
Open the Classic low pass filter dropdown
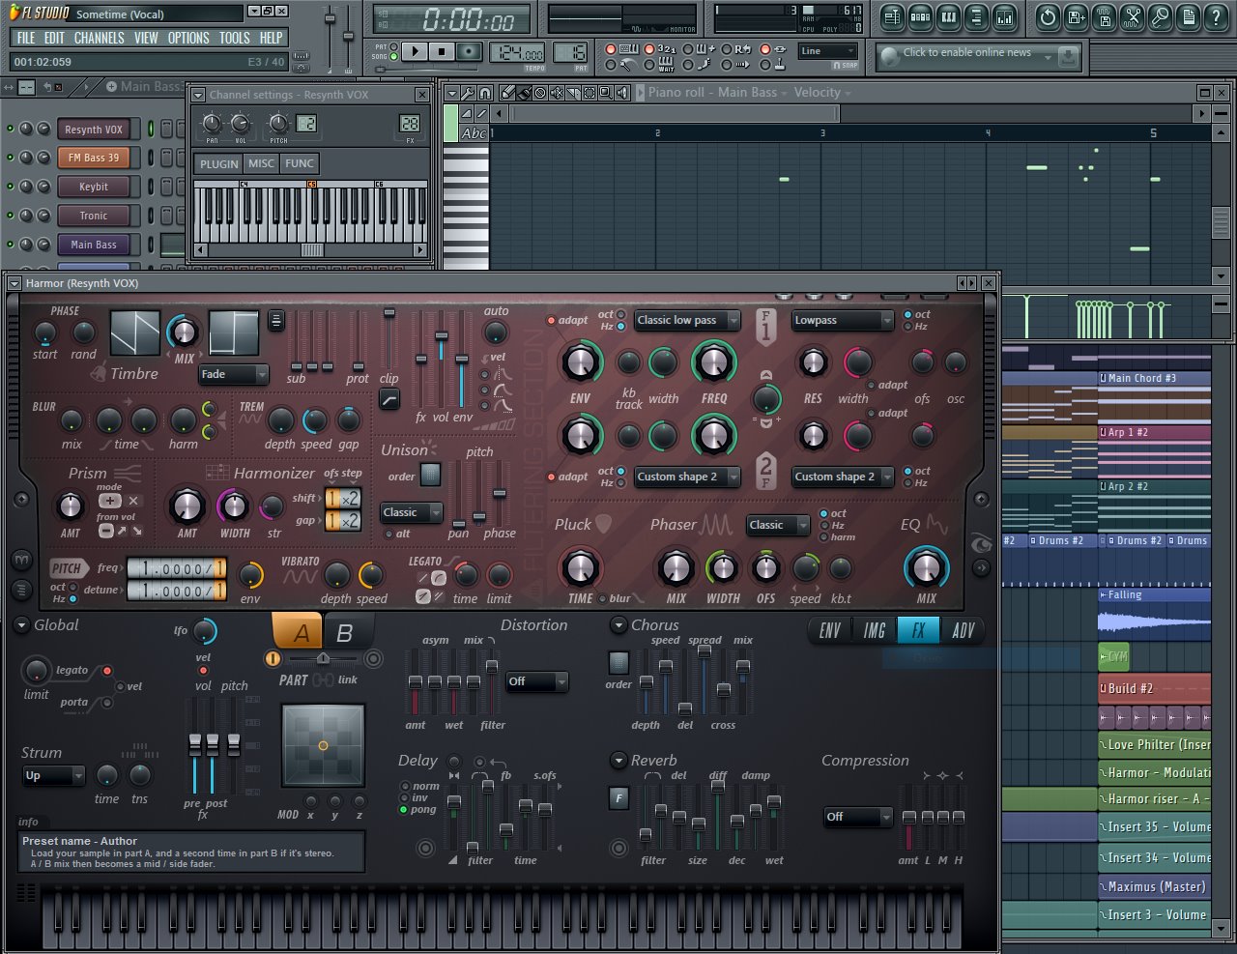(x=687, y=321)
